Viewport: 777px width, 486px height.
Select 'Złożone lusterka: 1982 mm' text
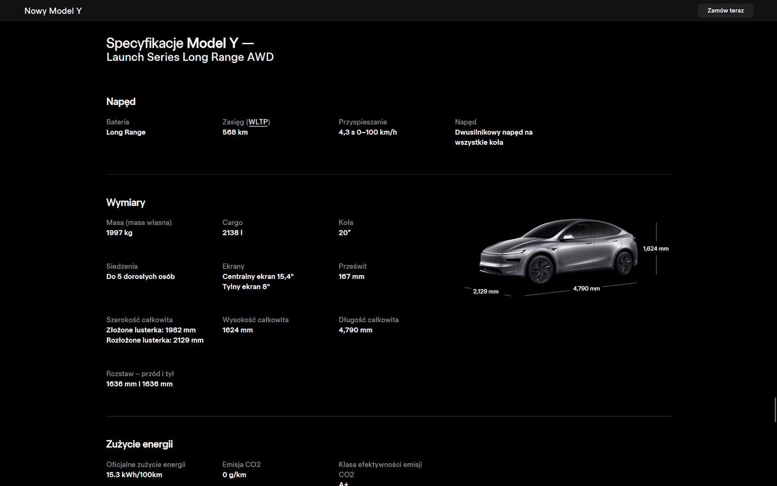pyautogui.click(x=151, y=330)
